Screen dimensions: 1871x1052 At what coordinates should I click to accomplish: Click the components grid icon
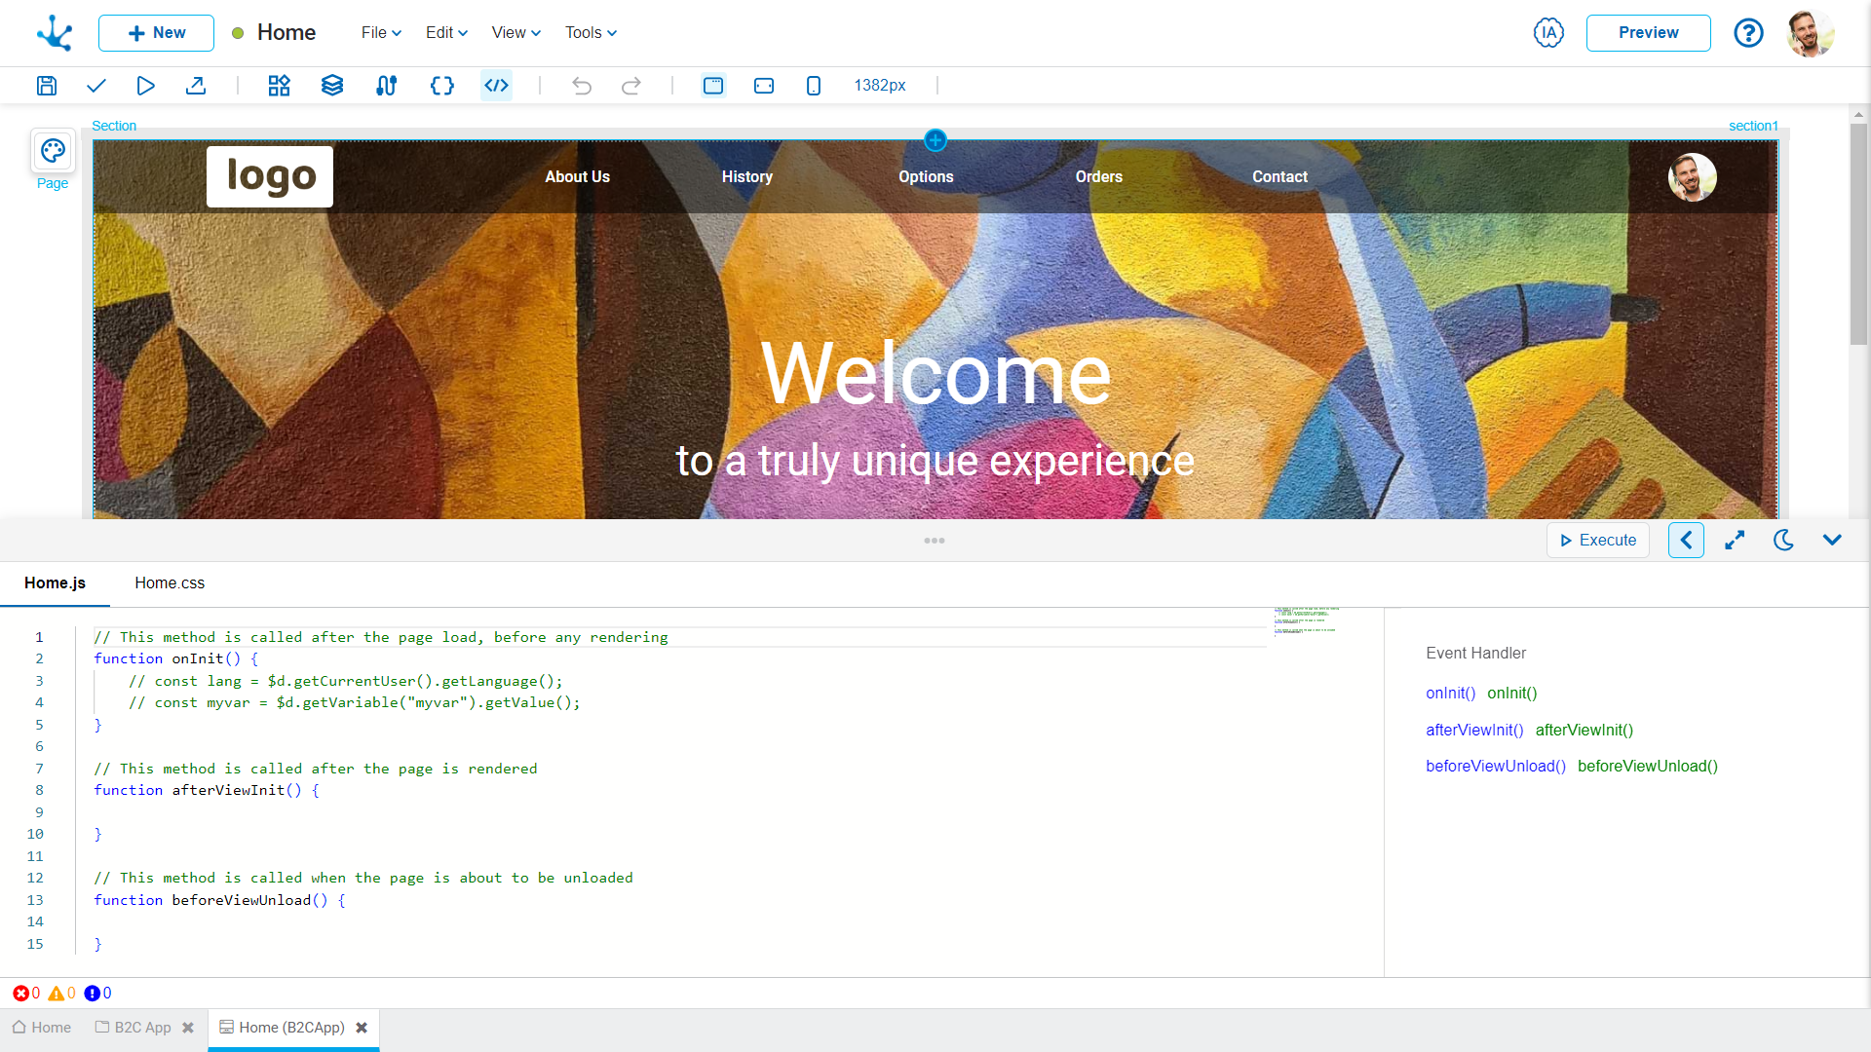(x=280, y=86)
